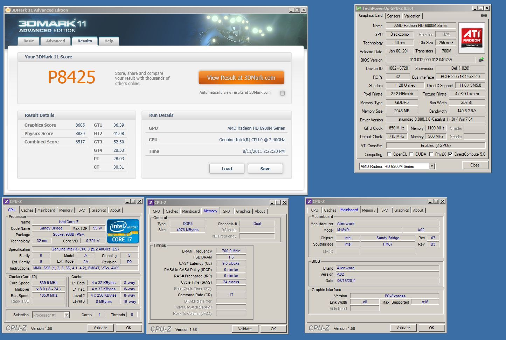
Task: Click the CPU-Z Core Speed value 839.9 MHz
Action: coord(49,283)
